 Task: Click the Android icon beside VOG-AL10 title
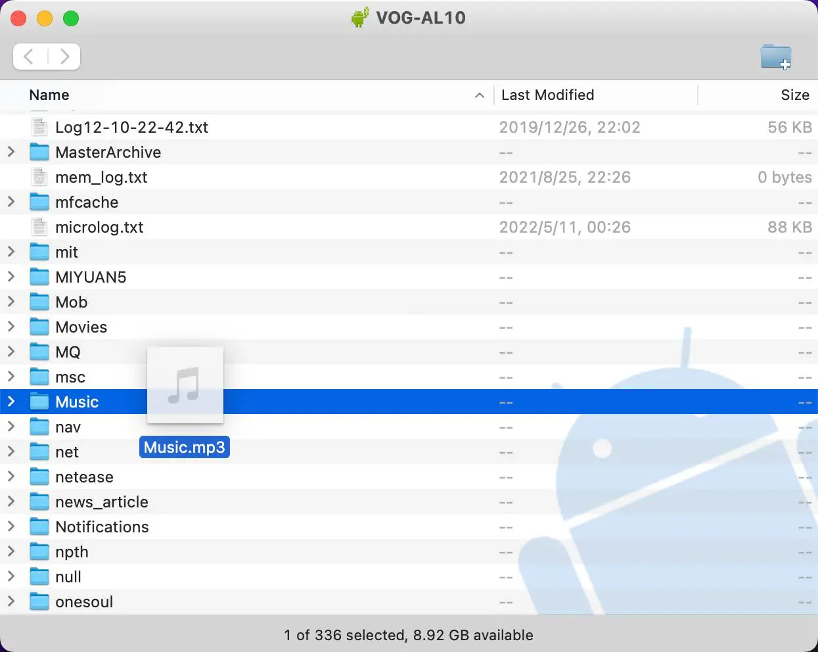click(359, 17)
